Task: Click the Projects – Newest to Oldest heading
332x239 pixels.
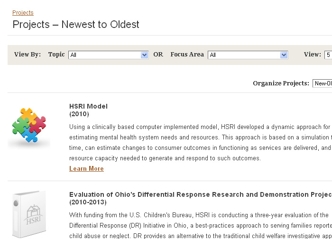Action: [76, 24]
